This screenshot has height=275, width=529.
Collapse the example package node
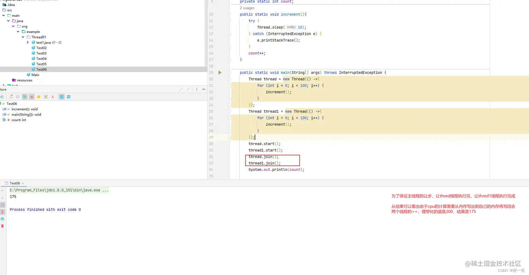click(19, 32)
